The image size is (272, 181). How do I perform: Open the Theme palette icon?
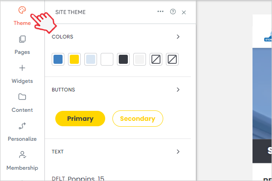pos(22,11)
